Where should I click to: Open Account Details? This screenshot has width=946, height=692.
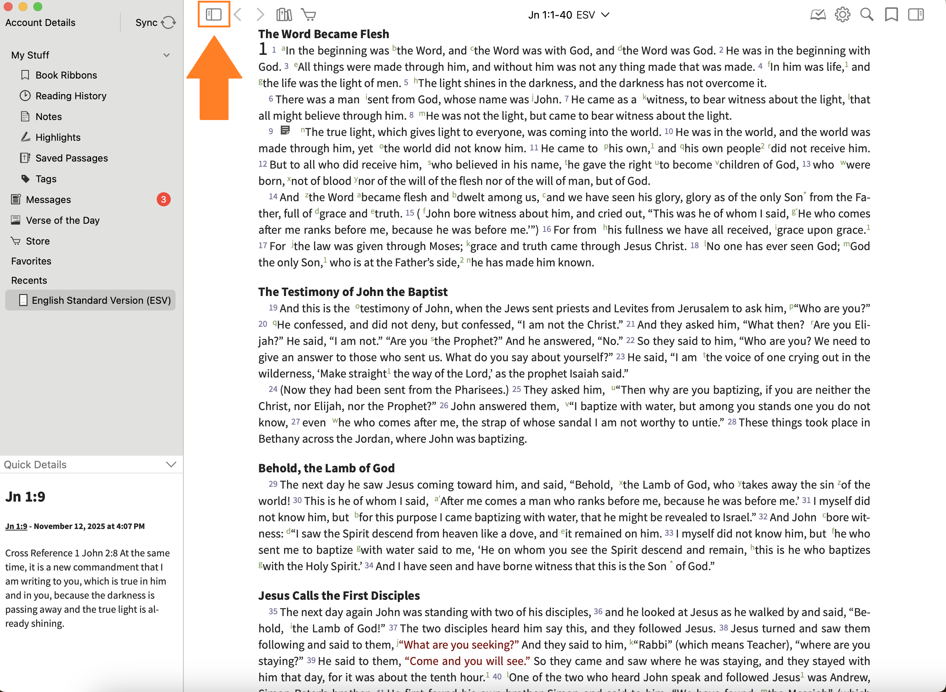[40, 23]
